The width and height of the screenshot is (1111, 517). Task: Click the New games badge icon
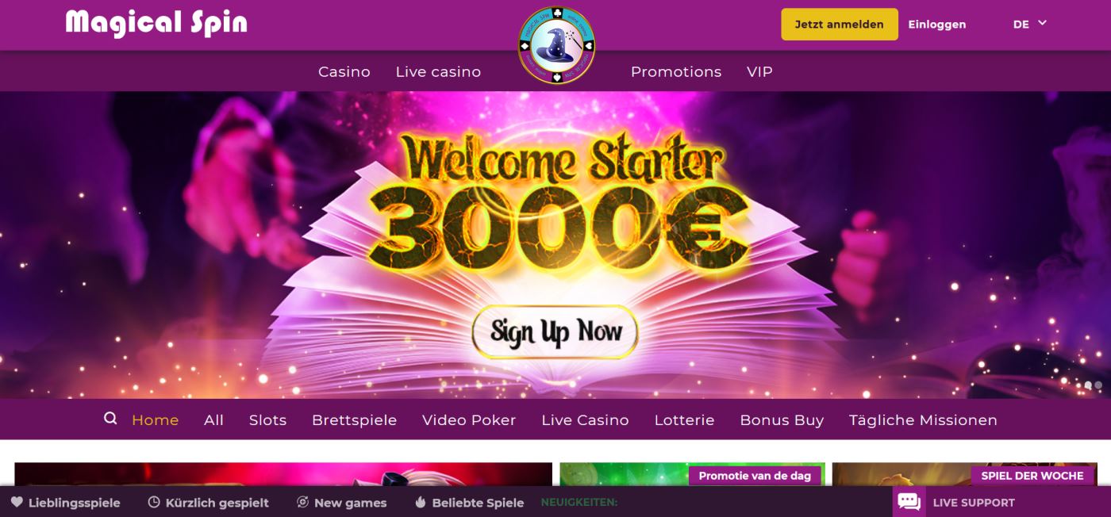tap(302, 502)
